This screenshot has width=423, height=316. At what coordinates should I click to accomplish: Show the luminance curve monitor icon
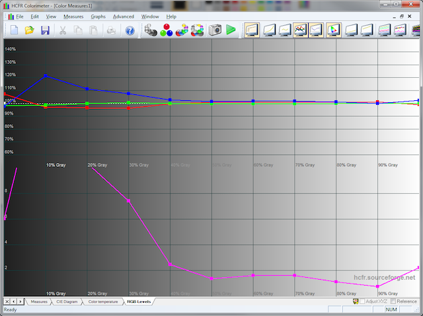269,30
